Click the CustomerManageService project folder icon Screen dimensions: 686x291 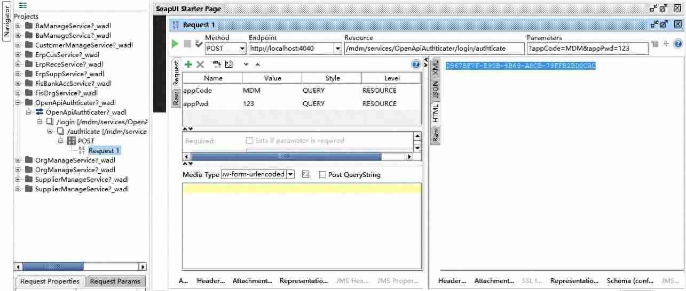pos(29,45)
